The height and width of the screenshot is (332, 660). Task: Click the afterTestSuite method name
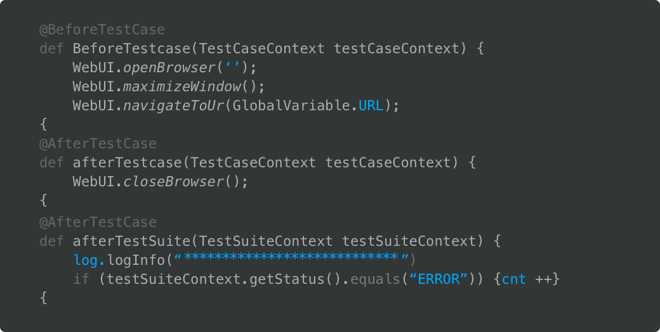point(131,241)
